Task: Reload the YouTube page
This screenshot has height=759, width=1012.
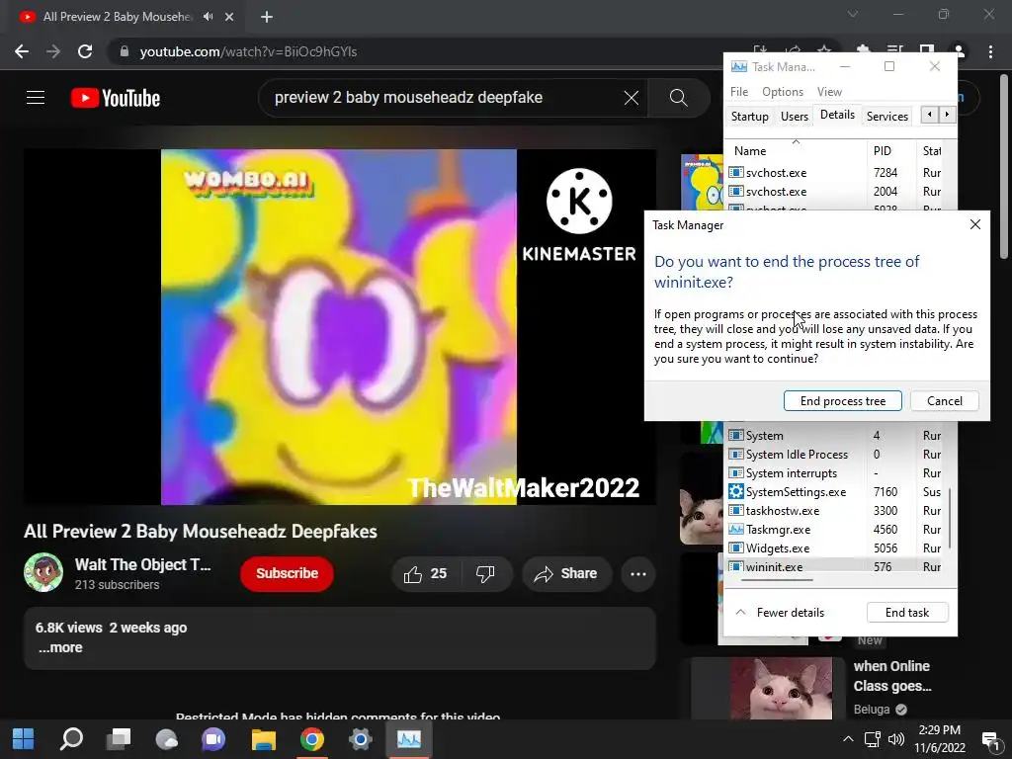Action: (85, 51)
